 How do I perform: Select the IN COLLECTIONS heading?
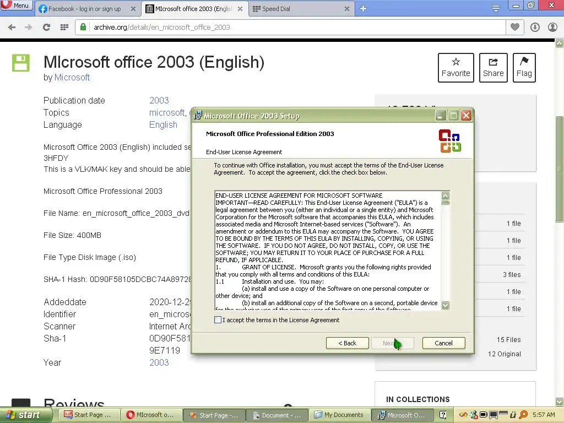[417, 399]
